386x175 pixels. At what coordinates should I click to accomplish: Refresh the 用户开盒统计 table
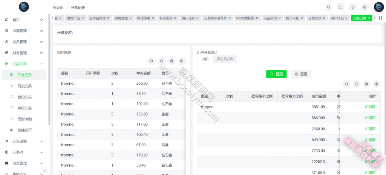346,84
